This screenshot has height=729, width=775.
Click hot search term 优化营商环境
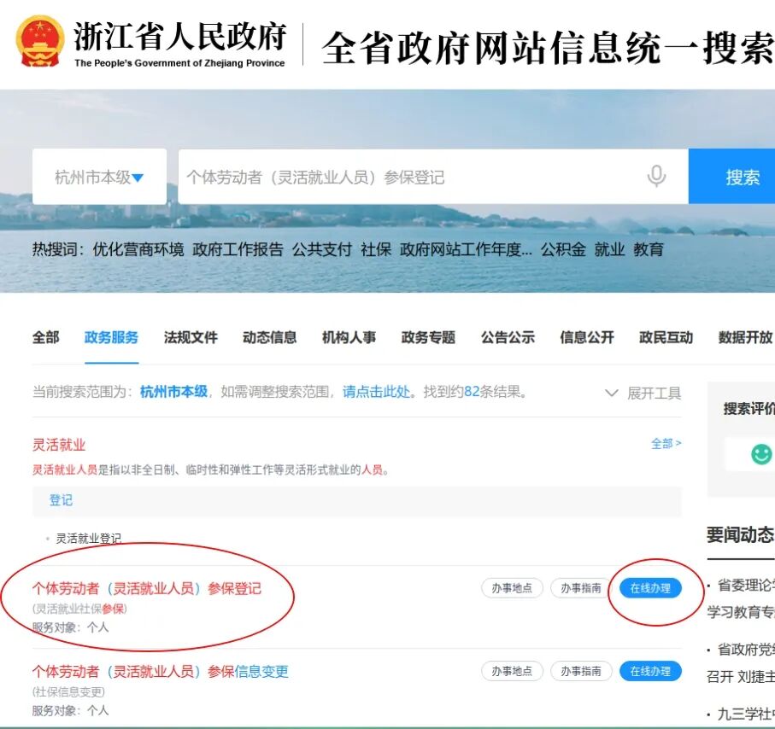pos(138,249)
